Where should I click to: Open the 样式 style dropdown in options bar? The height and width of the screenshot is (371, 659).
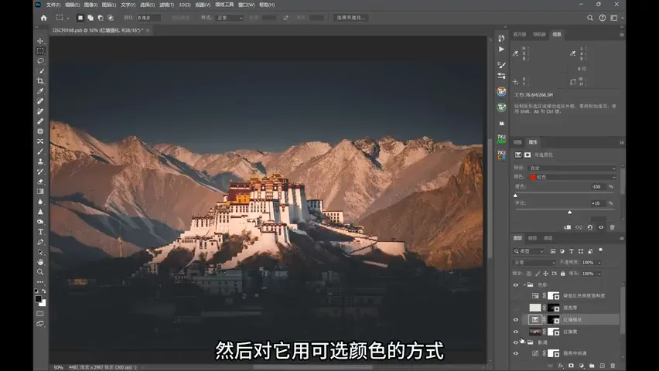pyautogui.click(x=230, y=18)
